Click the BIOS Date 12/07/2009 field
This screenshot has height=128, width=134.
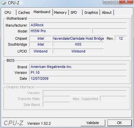[x=78, y=78]
